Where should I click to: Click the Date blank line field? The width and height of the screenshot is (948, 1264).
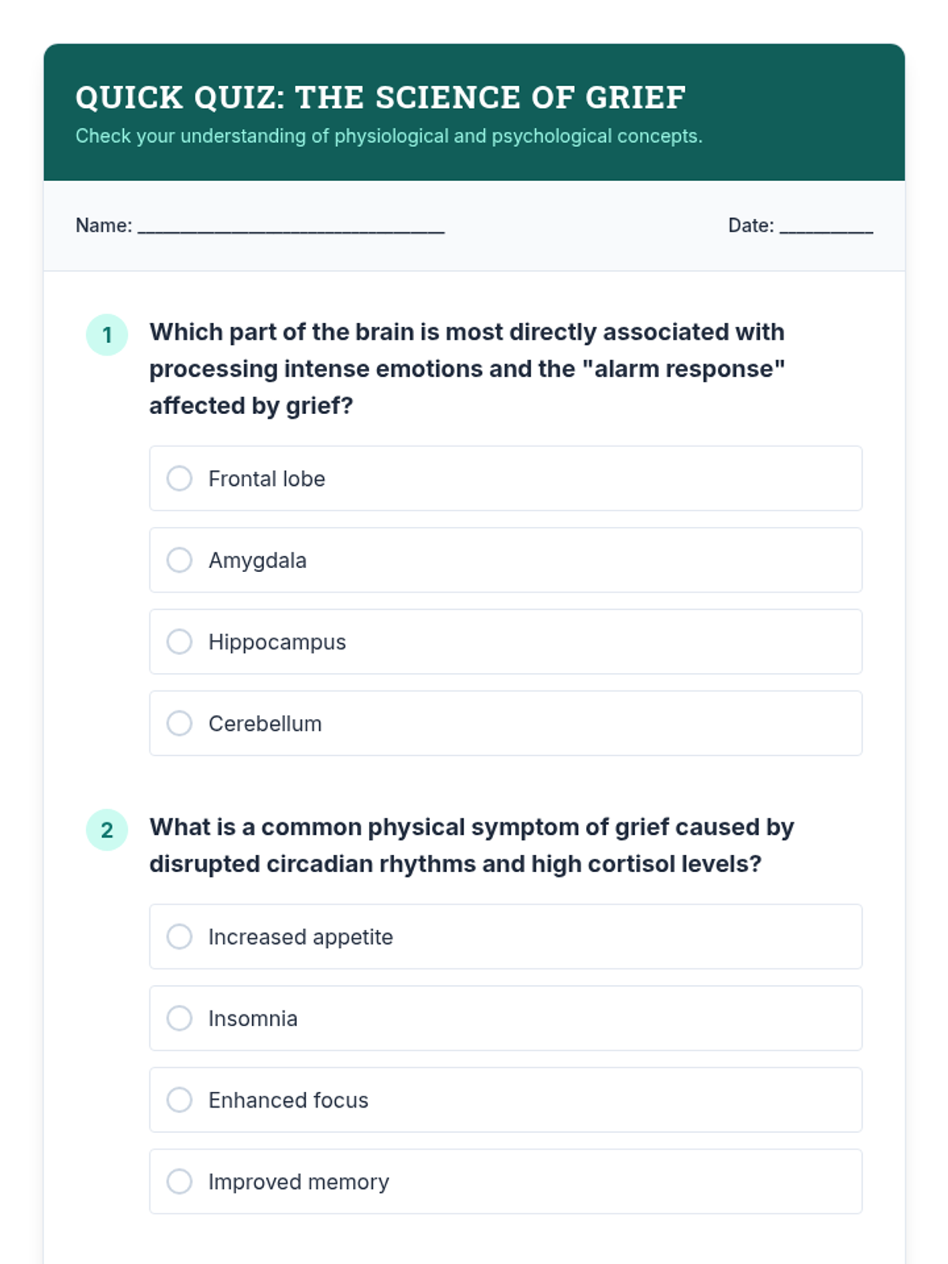pyautogui.click(x=826, y=228)
